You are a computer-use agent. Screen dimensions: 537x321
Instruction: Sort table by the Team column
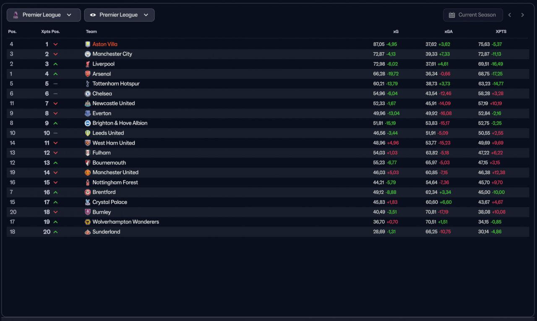point(91,31)
